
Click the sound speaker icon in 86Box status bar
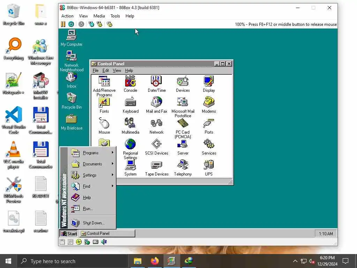click(x=104, y=242)
